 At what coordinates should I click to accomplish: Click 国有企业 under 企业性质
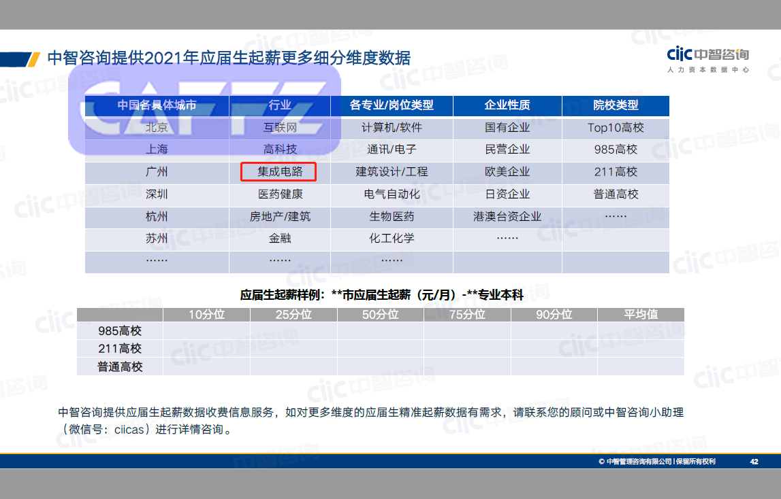[x=507, y=127]
